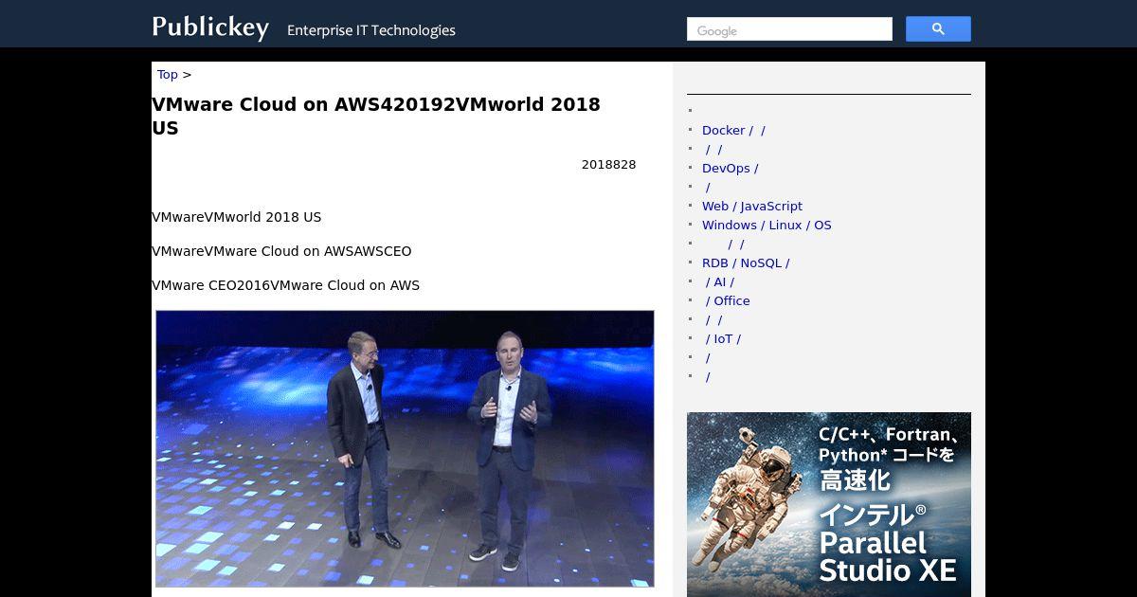Focus the Google search input field
Screen dimensions: 1137x597
click(789, 29)
